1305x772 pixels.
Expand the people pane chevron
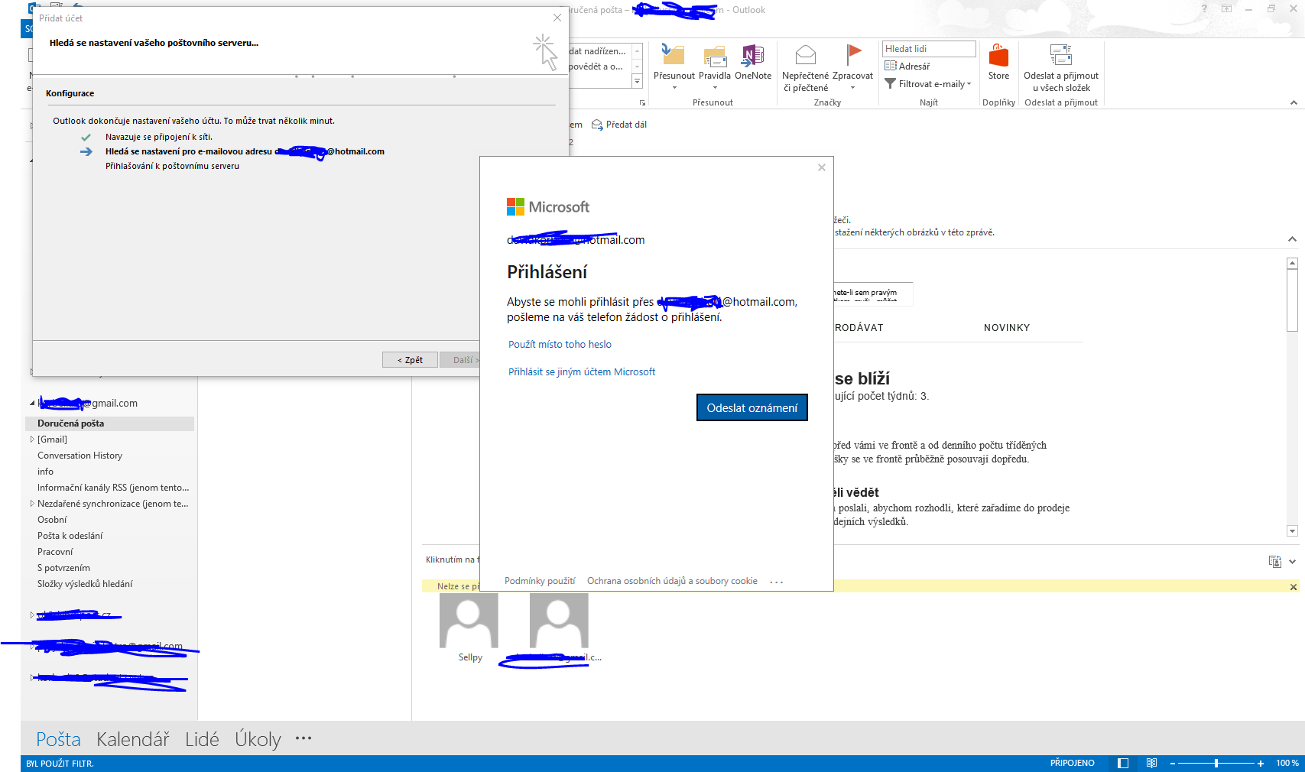tap(1292, 561)
